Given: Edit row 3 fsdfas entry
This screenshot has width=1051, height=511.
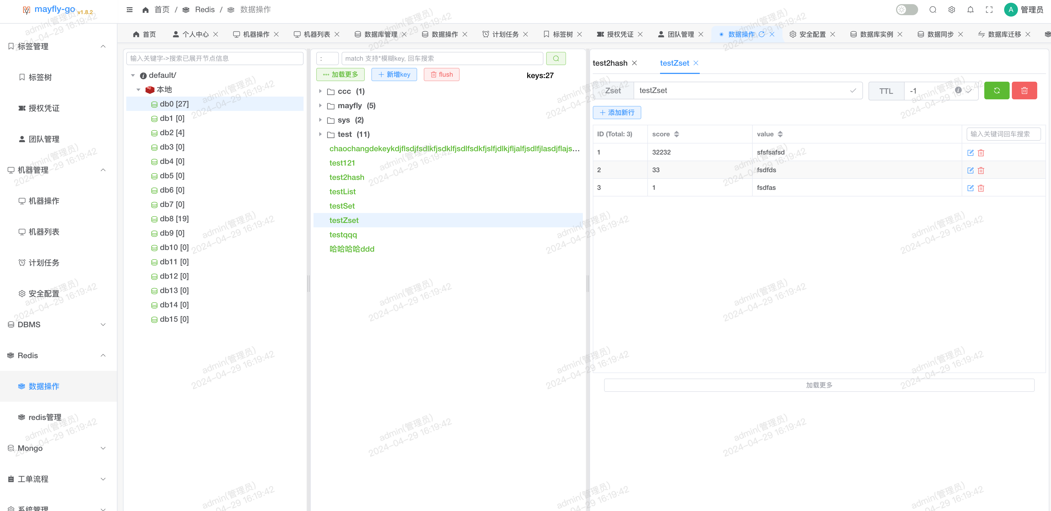Looking at the screenshot, I should pyautogui.click(x=970, y=188).
